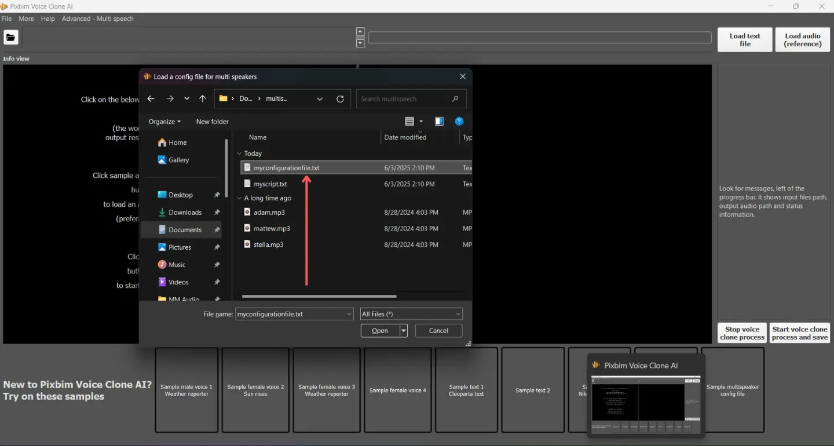Click the File name input box
The height and width of the screenshot is (446, 834).
(x=294, y=314)
